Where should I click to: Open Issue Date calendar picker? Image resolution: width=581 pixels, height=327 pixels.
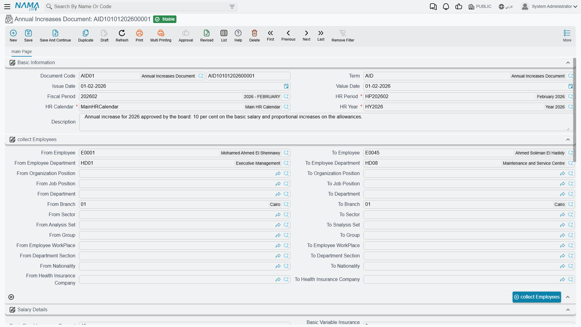(x=286, y=86)
